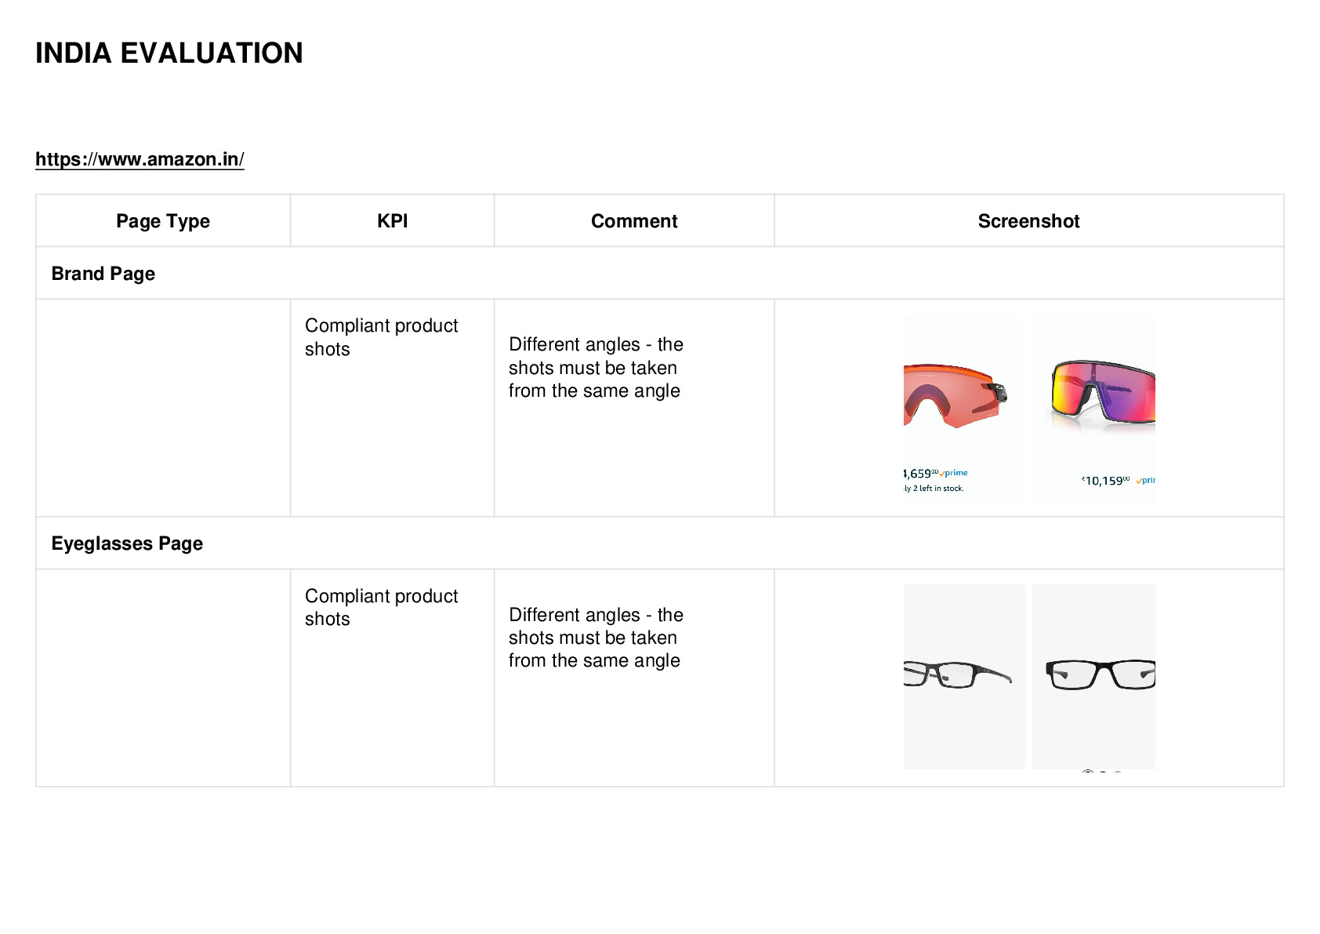The width and height of the screenshot is (1320, 934).
Task: Select the Screenshot column header
Action: [x=1028, y=221]
